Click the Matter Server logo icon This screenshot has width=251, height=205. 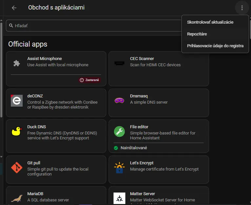pos(119,198)
